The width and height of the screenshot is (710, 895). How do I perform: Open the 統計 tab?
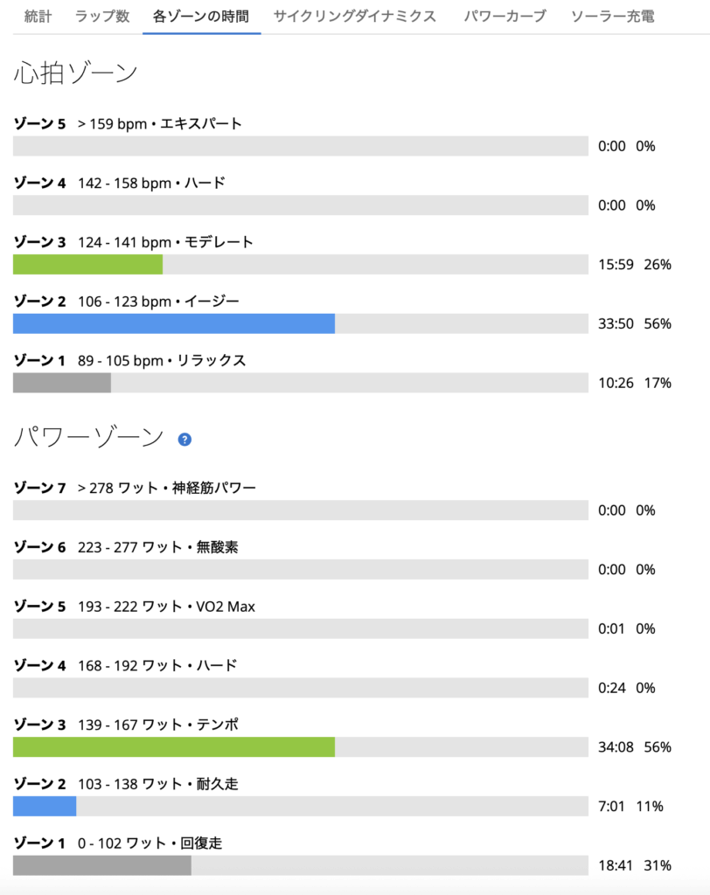click(38, 16)
